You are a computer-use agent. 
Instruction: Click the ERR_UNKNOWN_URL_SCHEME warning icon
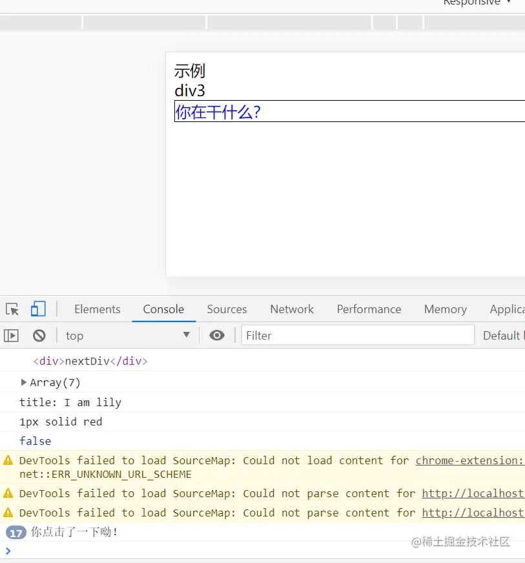point(8,460)
